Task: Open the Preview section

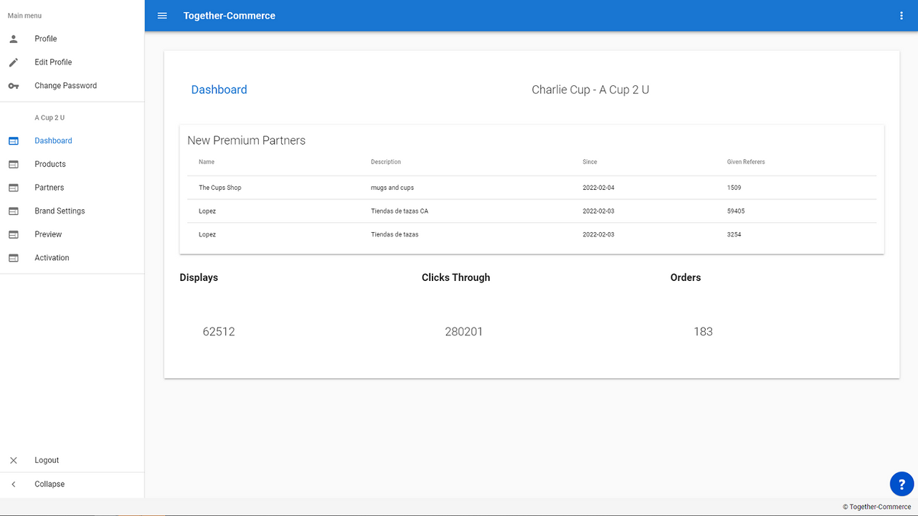Action: tap(48, 234)
